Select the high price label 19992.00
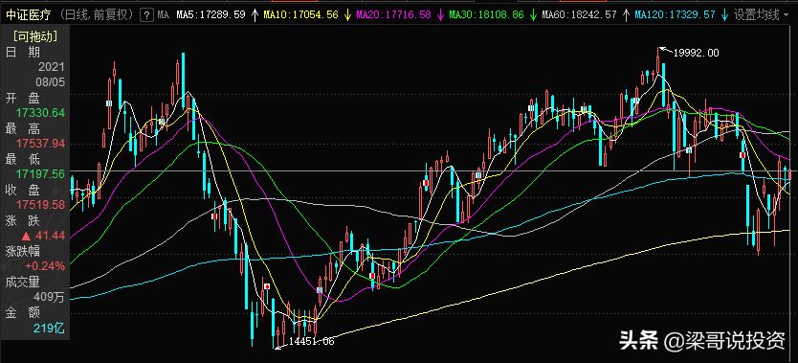Screen dimensions: 798x363 point(697,53)
